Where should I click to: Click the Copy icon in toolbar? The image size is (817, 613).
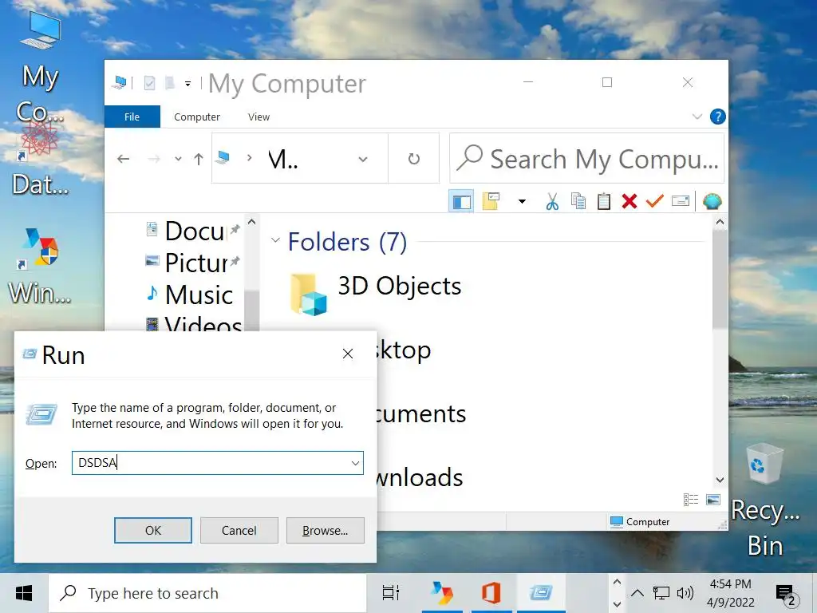point(578,201)
